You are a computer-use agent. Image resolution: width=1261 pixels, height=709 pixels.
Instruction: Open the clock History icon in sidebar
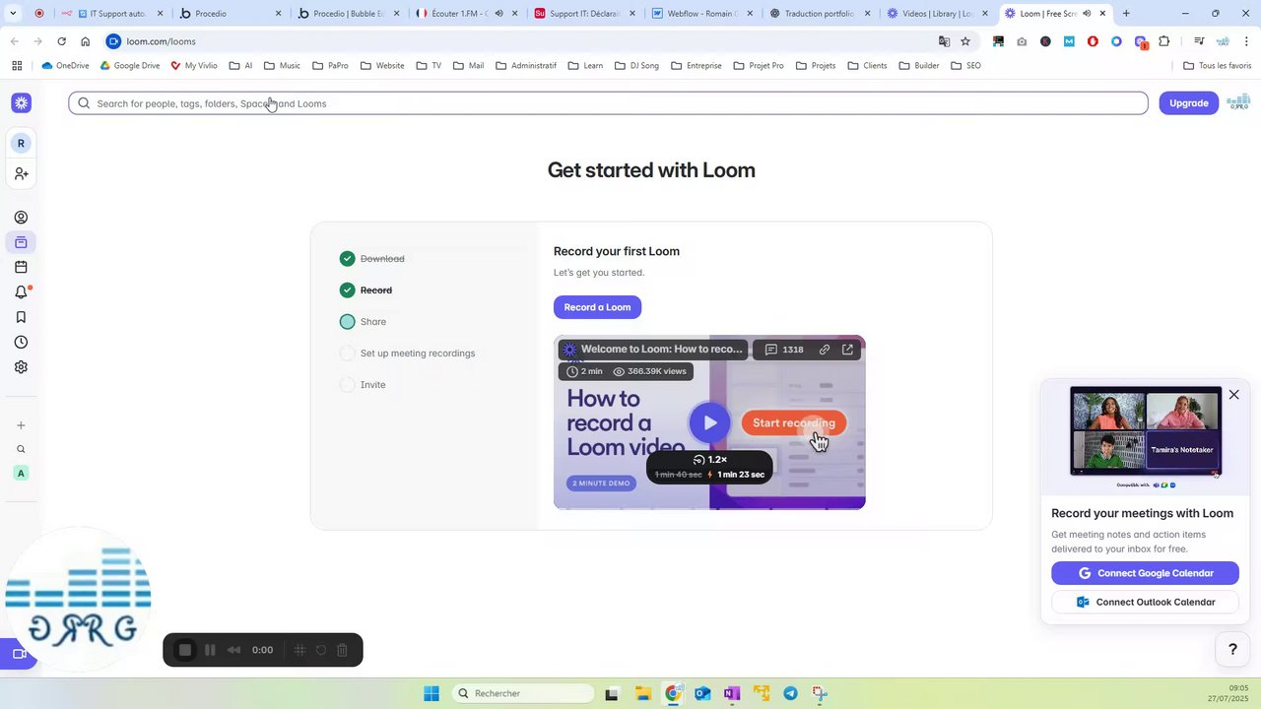[x=21, y=343]
